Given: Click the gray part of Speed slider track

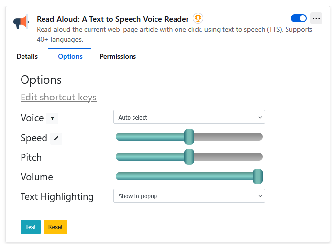Looking at the screenshot, I should (x=228, y=137).
